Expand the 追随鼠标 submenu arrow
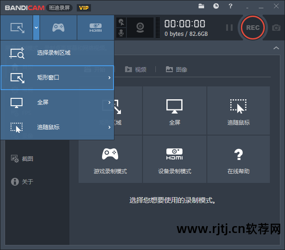The height and width of the screenshot is (250, 285). coord(109,127)
